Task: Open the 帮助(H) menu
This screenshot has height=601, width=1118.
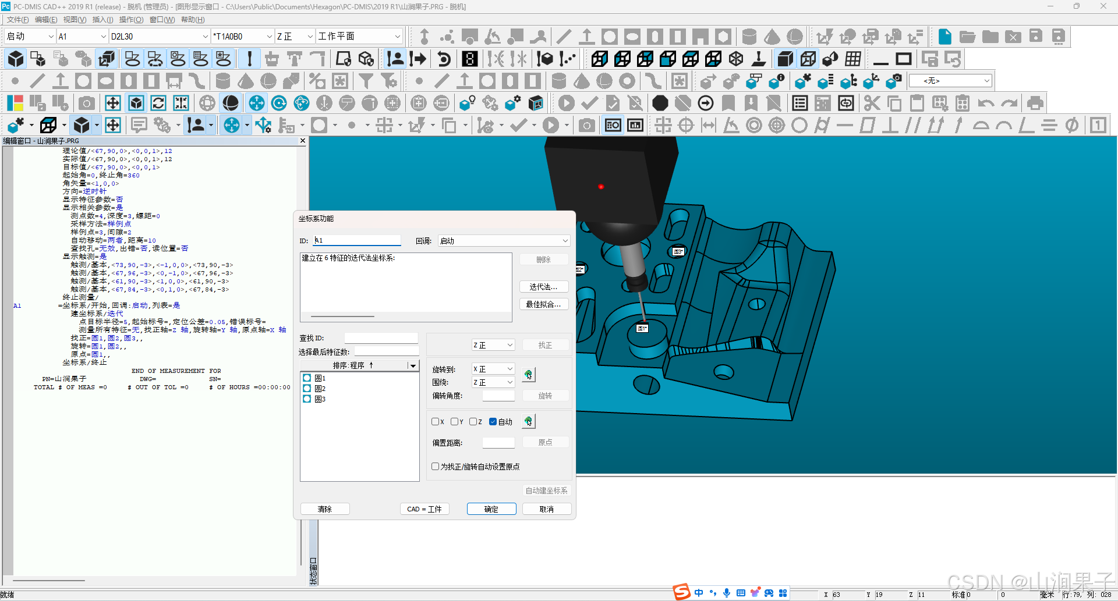Action: tap(193, 20)
